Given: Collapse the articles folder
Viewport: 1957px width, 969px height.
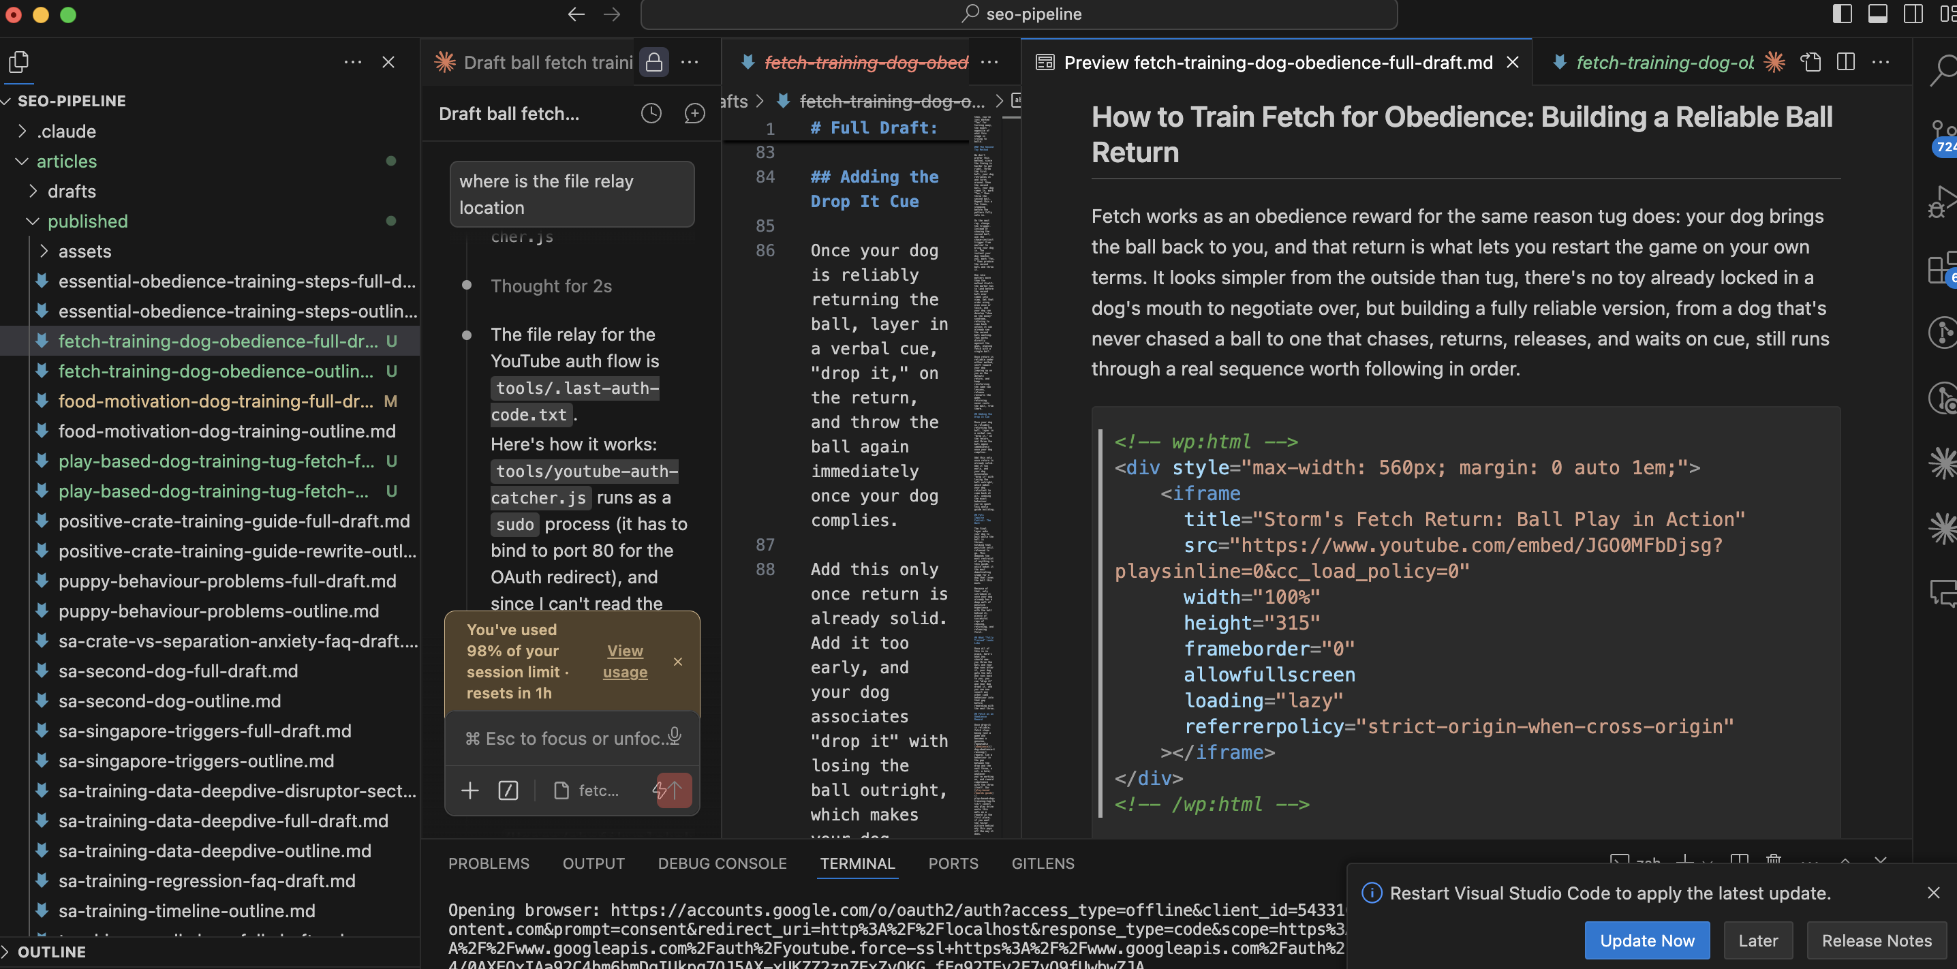Looking at the screenshot, I should tap(22, 161).
